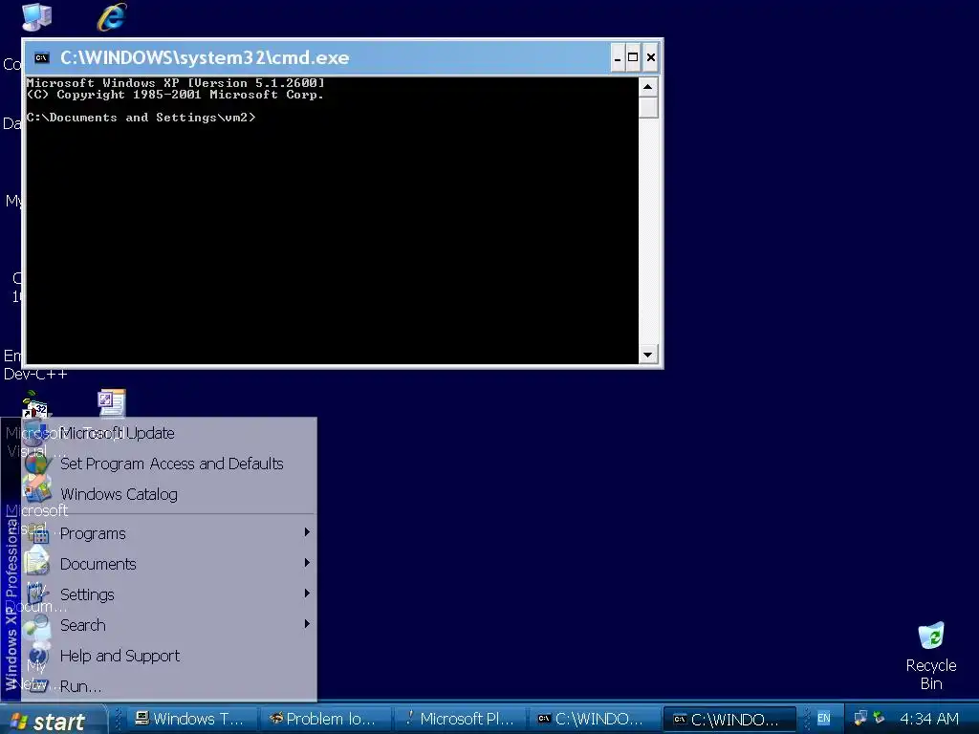Image resolution: width=979 pixels, height=734 pixels.
Task: Select Run... from Start menu
Action: (170, 686)
